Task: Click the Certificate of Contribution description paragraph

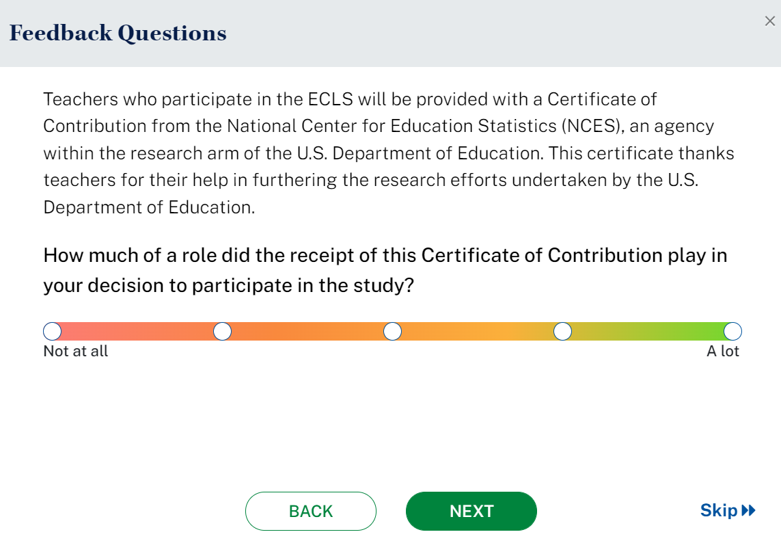Action: point(388,153)
